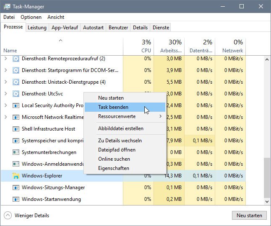
Task: Click the Windows-Anmeldeanwendung process icon
Action: (x=16, y=164)
